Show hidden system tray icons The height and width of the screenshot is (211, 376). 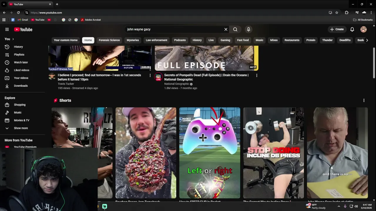tap(339, 206)
